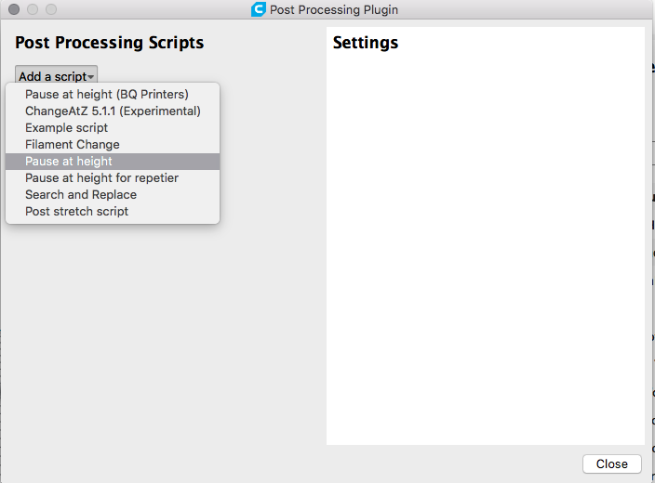655x483 pixels.
Task: Click the Settings heading
Action: 366,43
